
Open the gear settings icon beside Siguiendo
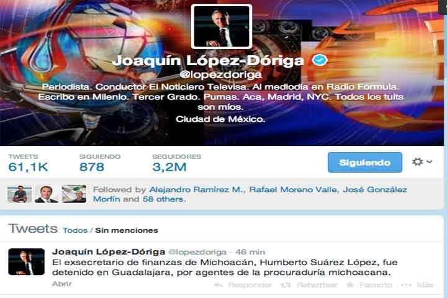(x=417, y=162)
